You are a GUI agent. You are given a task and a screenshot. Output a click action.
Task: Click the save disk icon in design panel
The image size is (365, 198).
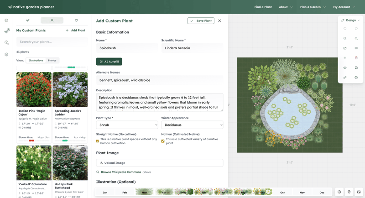pos(356,68)
